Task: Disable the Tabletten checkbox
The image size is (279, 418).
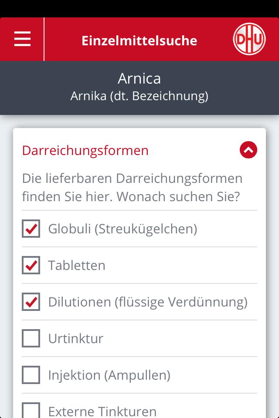Action: (31, 264)
